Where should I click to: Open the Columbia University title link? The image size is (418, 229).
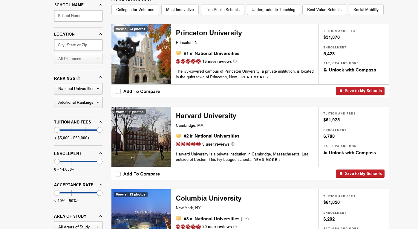click(x=209, y=198)
